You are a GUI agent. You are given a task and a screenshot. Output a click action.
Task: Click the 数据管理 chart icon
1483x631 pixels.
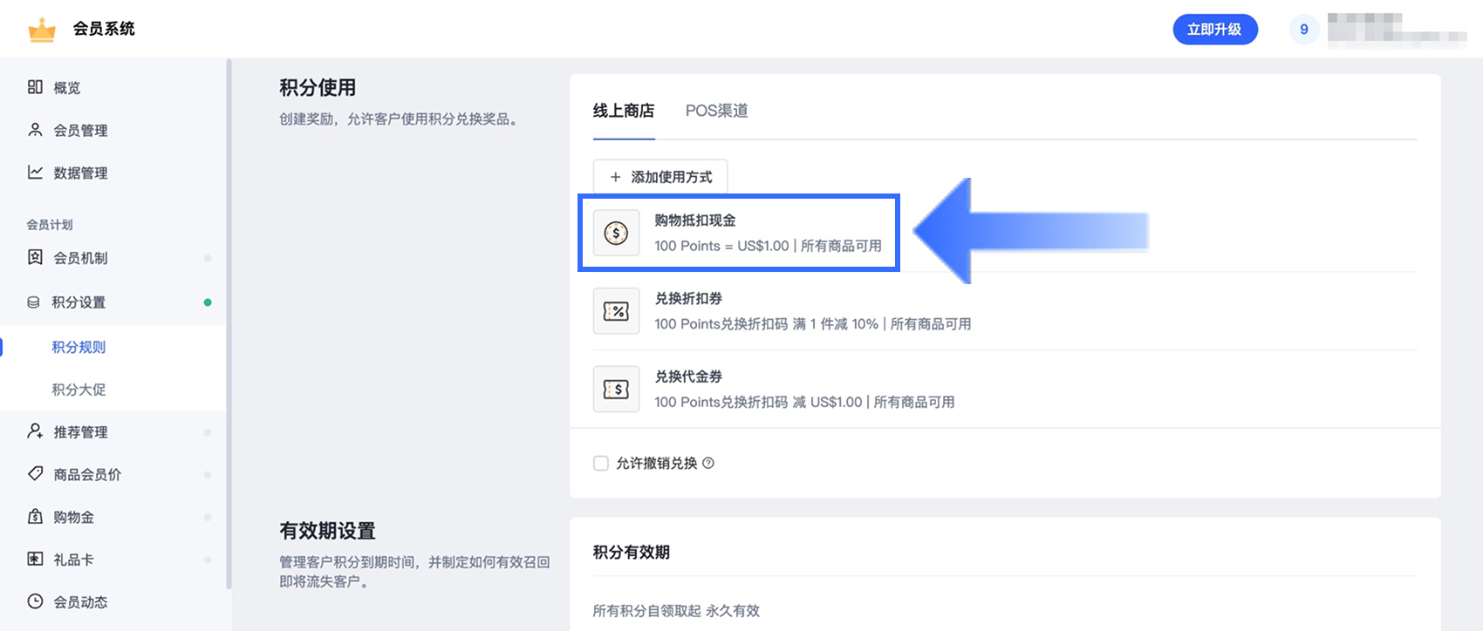point(35,173)
